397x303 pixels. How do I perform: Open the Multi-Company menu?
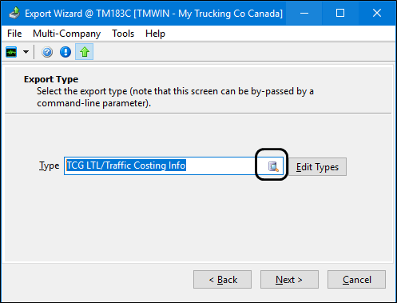tap(66, 34)
